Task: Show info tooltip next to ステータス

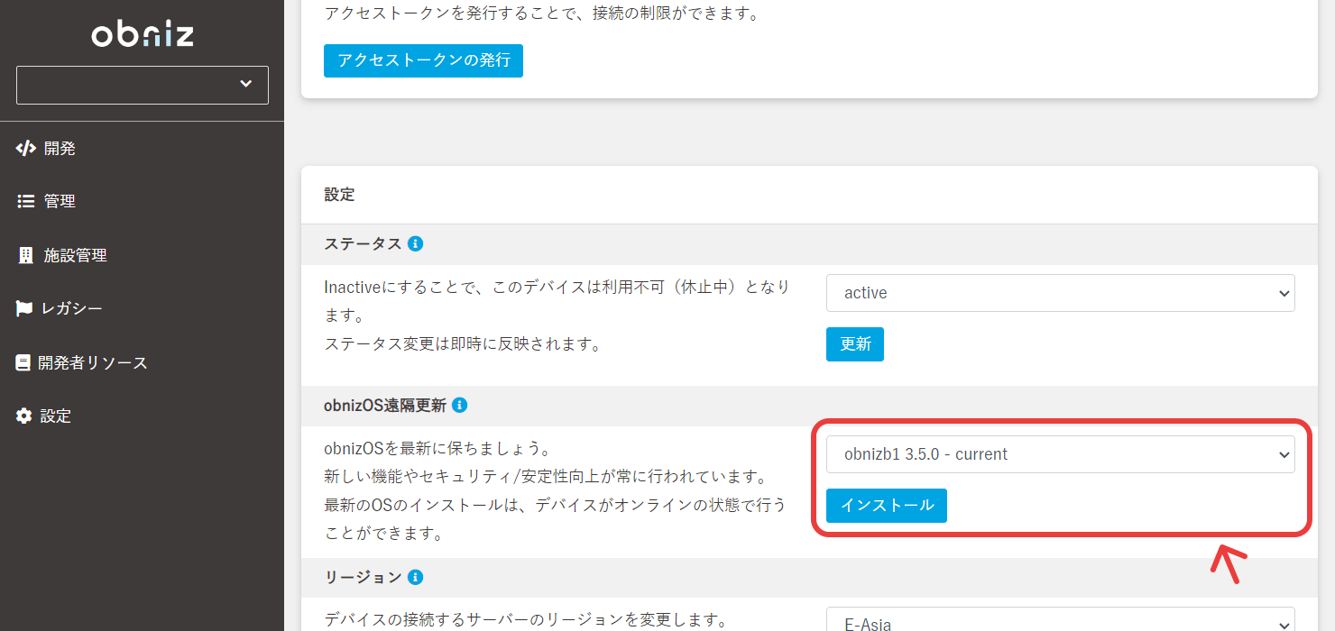Action: point(415,244)
